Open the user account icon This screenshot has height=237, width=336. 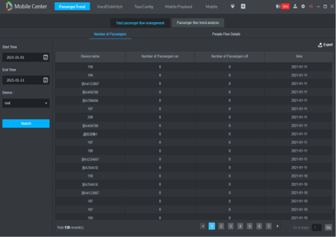[295, 7]
